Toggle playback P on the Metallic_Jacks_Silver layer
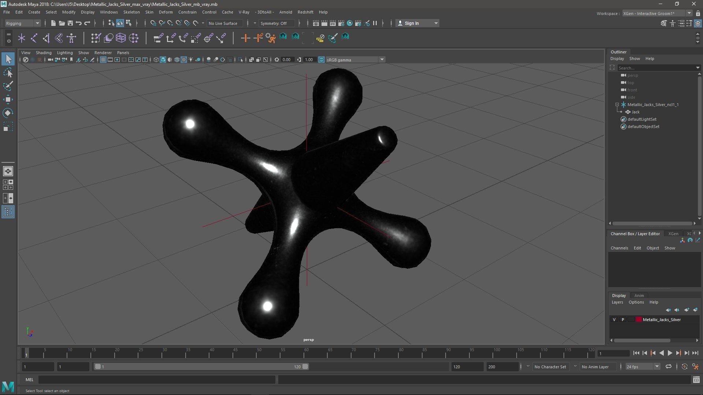The width and height of the screenshot is (703, 395). 623,320
